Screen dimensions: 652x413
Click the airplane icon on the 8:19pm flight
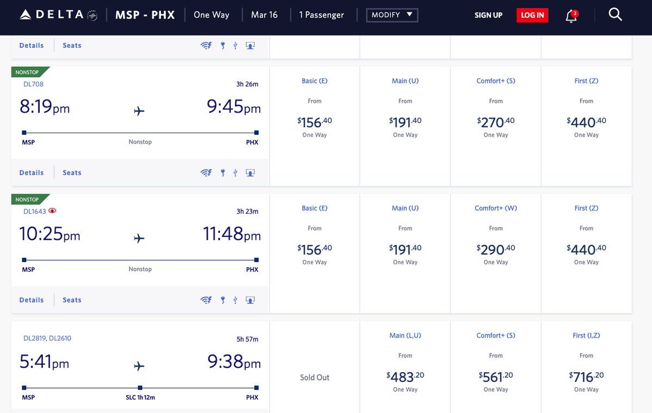(x=139, y=111)
